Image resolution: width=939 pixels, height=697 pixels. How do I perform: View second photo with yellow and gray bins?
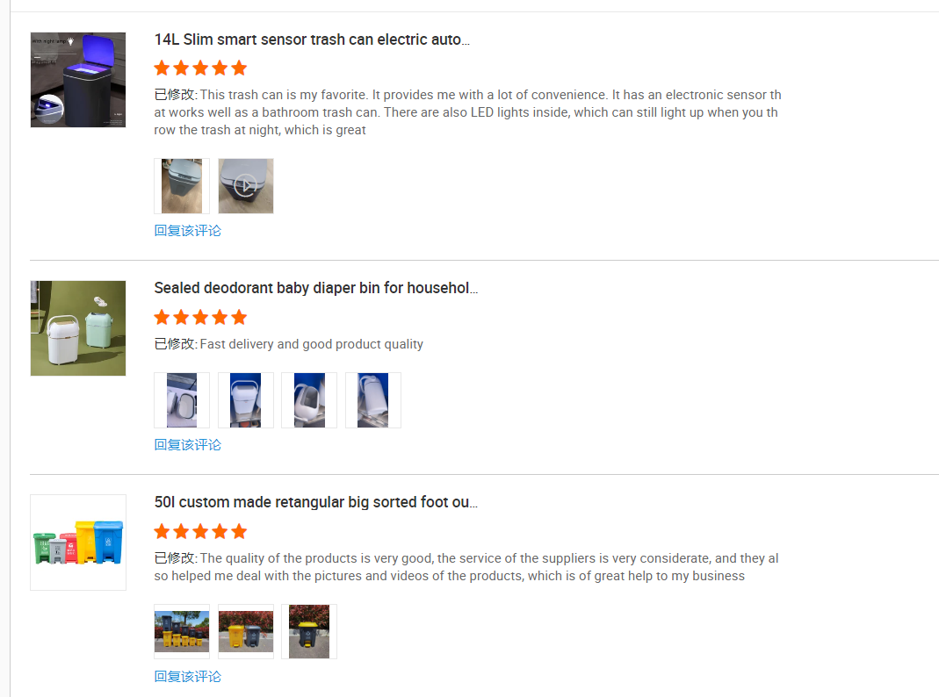[246, 632]
